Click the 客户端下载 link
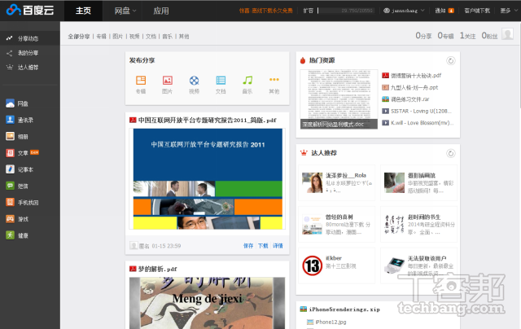The image size is (521, 329). coord(477,11)
